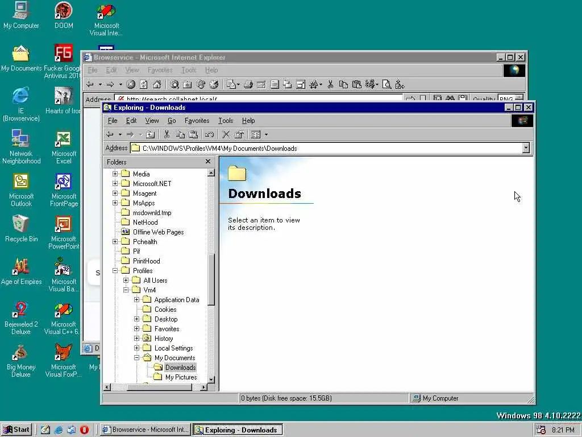Expand the Microsoft.NET folder node
Viewport: 582px width, 437px height.
115,183
